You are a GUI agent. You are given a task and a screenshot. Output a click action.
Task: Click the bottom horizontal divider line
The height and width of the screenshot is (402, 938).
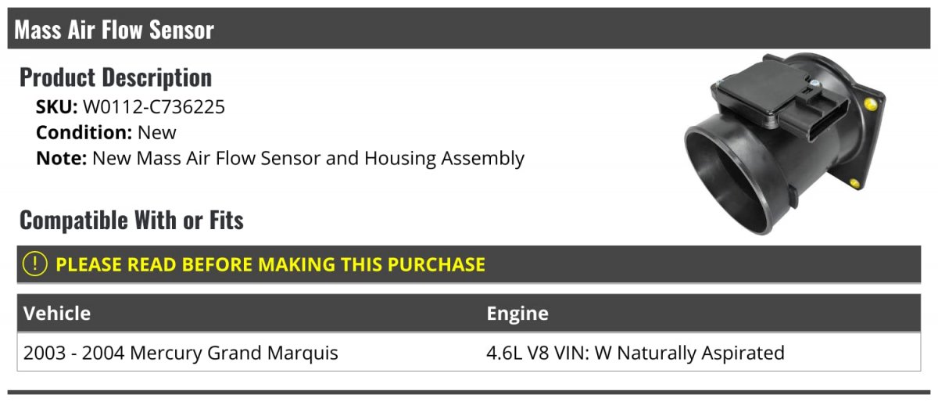click(469, 392)
